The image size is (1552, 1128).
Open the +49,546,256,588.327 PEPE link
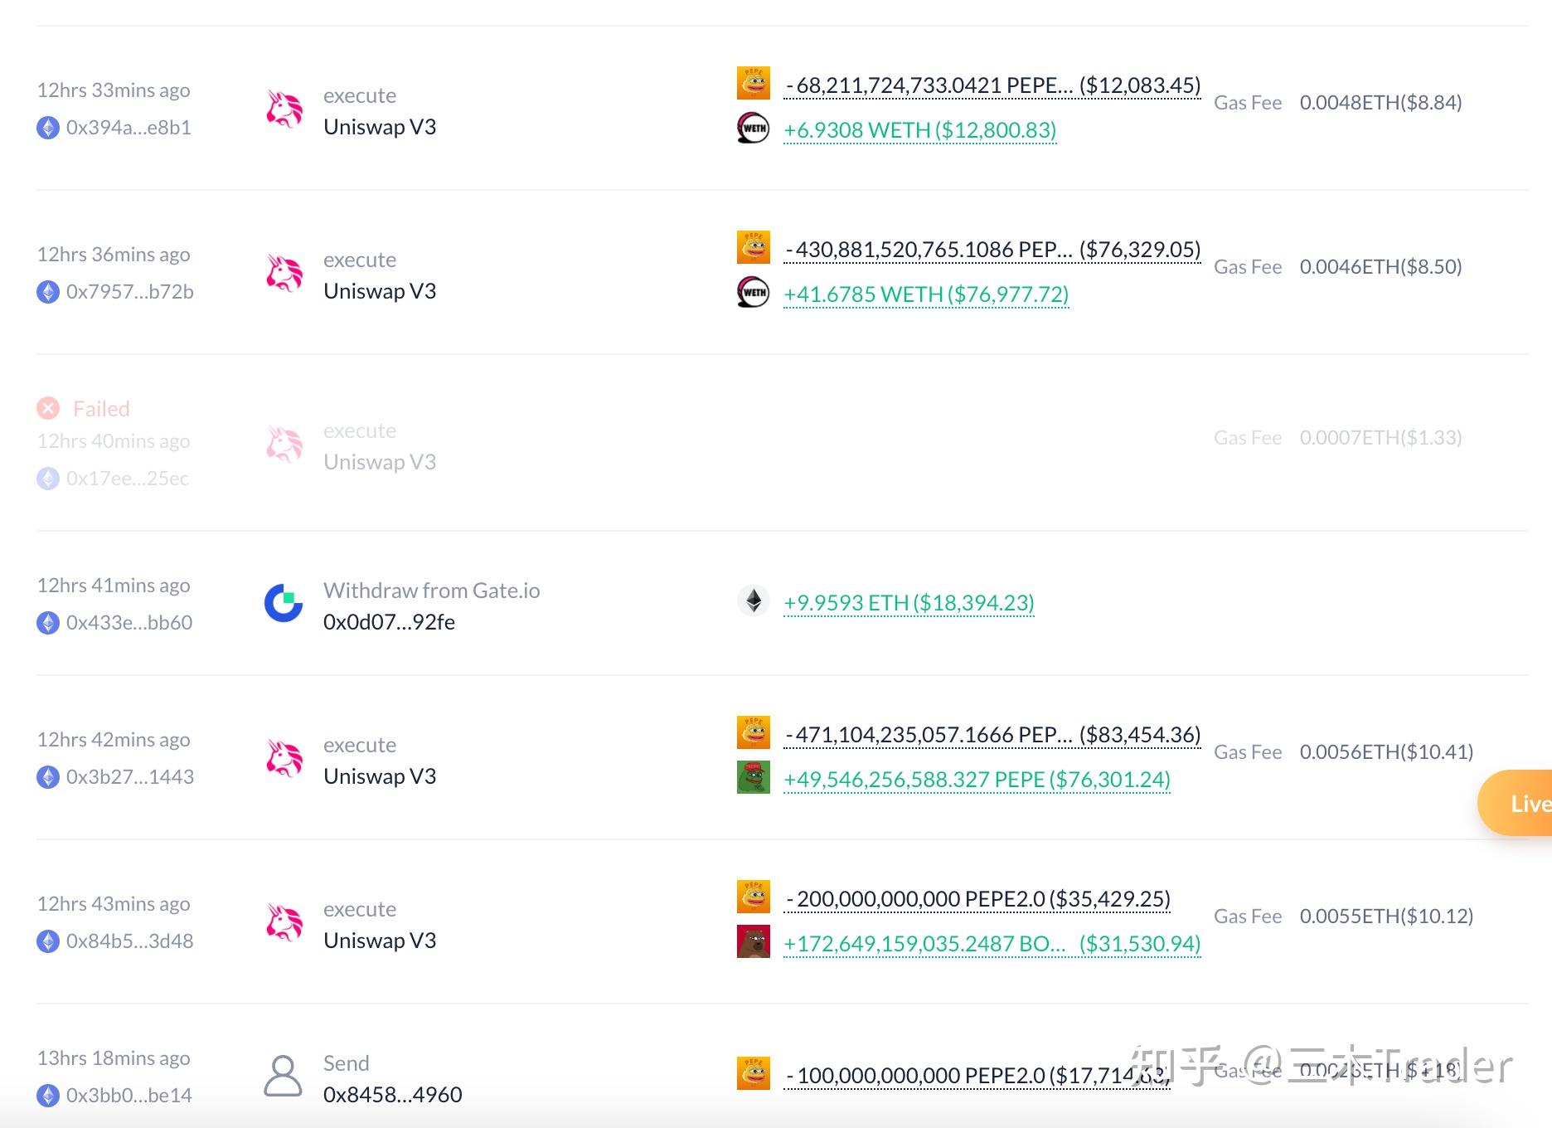point(977,780)
